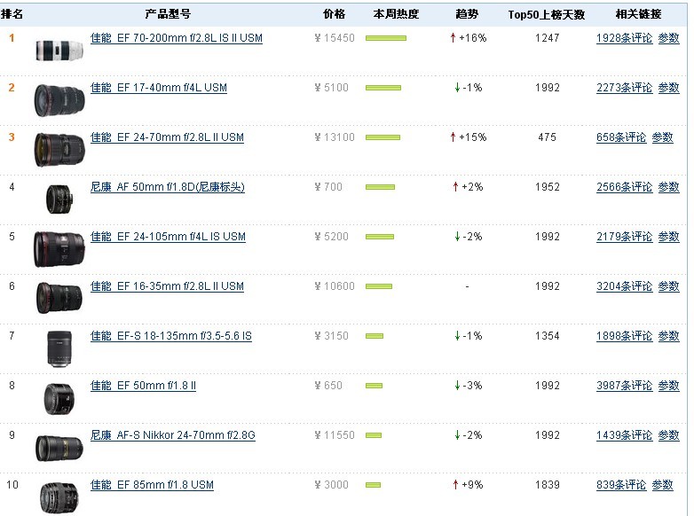Open the Canon EF 85mm f/1.8 USM link
This screenshot has height=516, width=694.
152,485
